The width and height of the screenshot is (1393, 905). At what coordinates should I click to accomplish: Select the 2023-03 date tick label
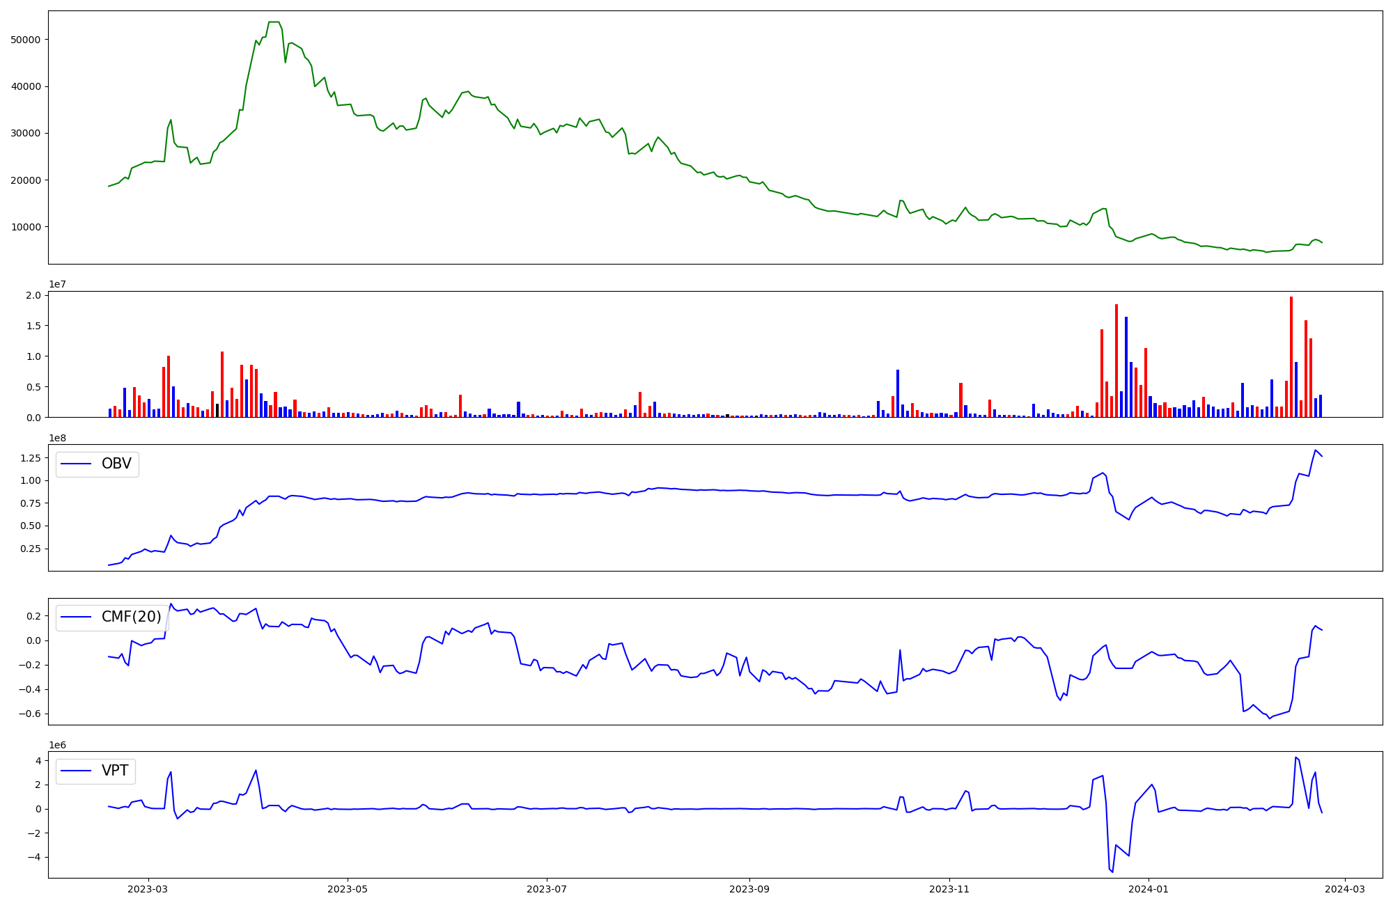pos(148,889)
